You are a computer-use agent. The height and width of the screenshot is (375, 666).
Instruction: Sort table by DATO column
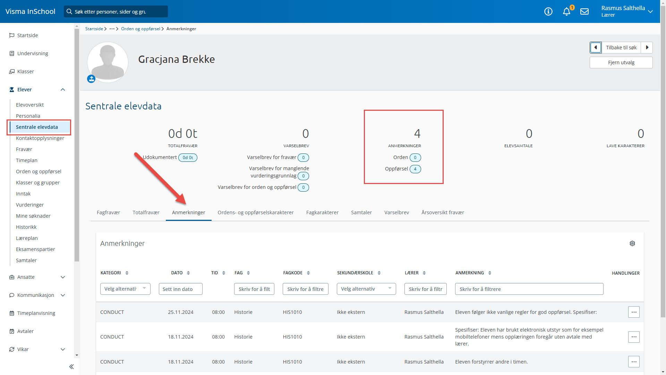[x=188, y=273]
